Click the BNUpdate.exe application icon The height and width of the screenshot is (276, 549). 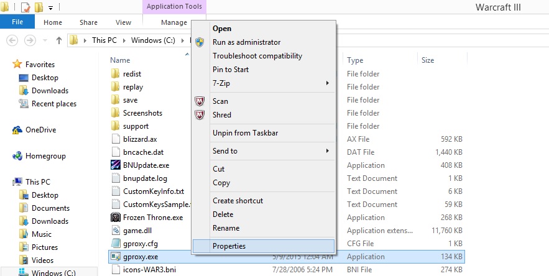(116, 165)
